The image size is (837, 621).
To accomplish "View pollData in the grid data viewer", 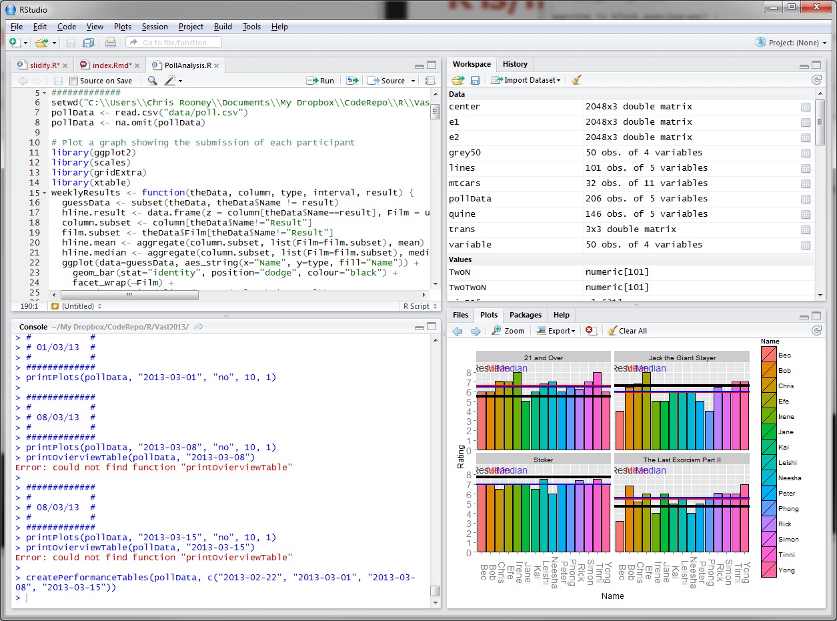I will point(806,198).
